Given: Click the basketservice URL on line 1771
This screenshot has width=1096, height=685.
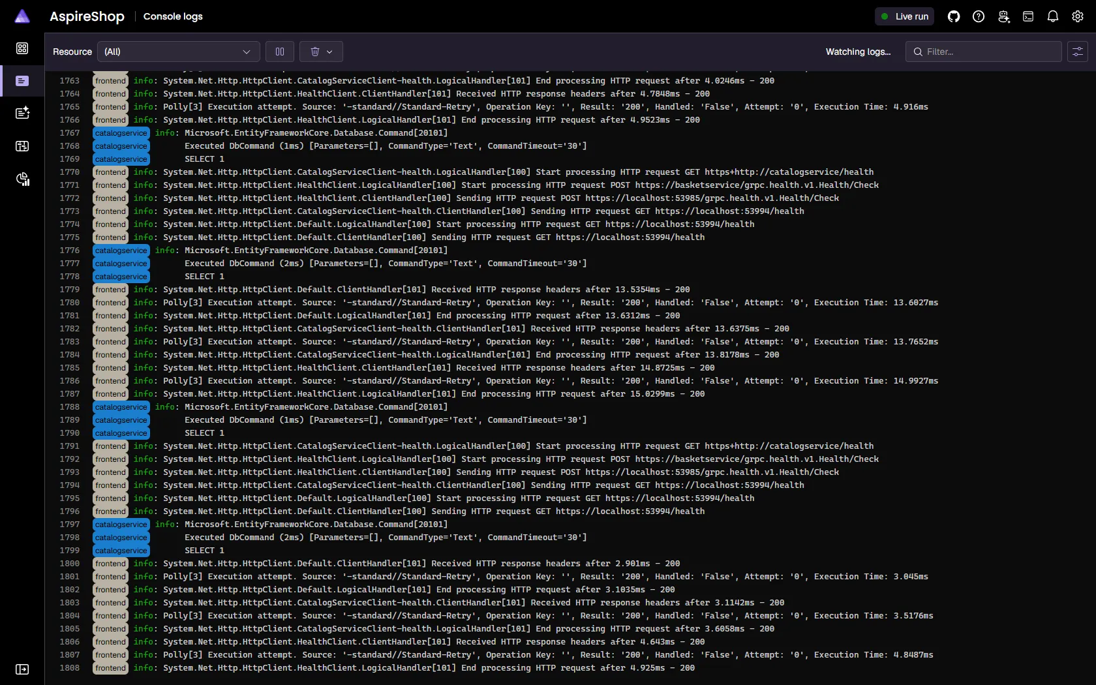Looking at the screenshot, I should 757,185.
